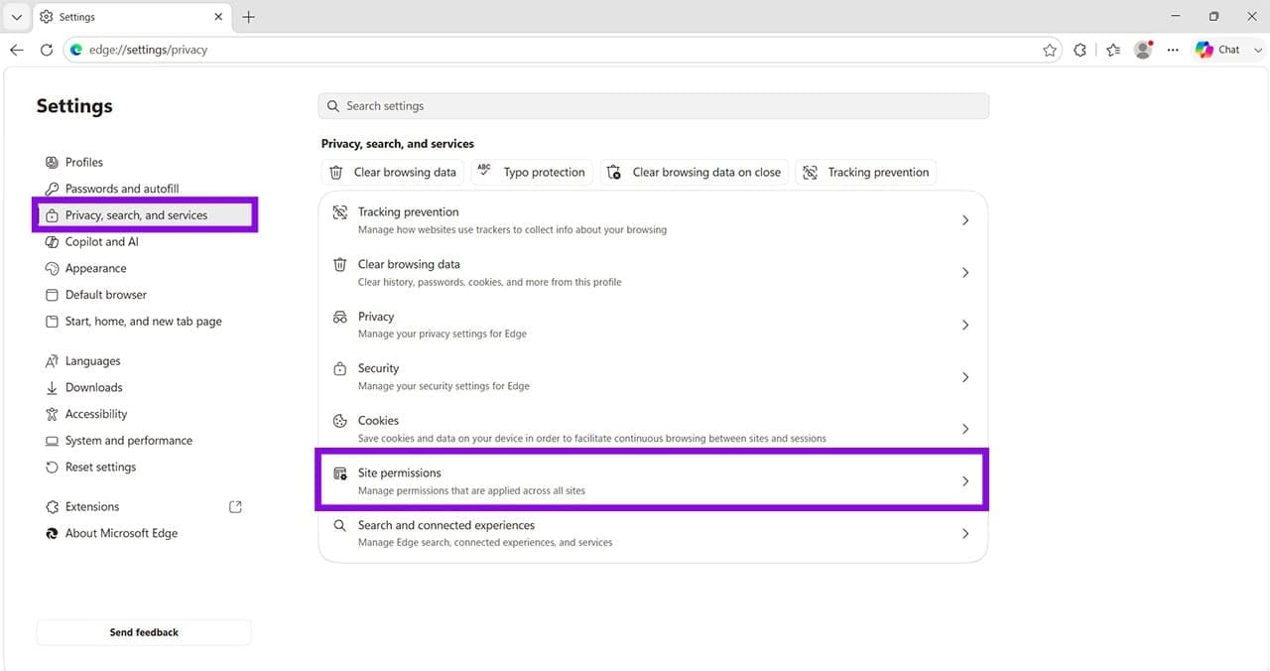Select Privacy, search, and services sidebar item
The image size is (1270, 671).
(145, 215)
